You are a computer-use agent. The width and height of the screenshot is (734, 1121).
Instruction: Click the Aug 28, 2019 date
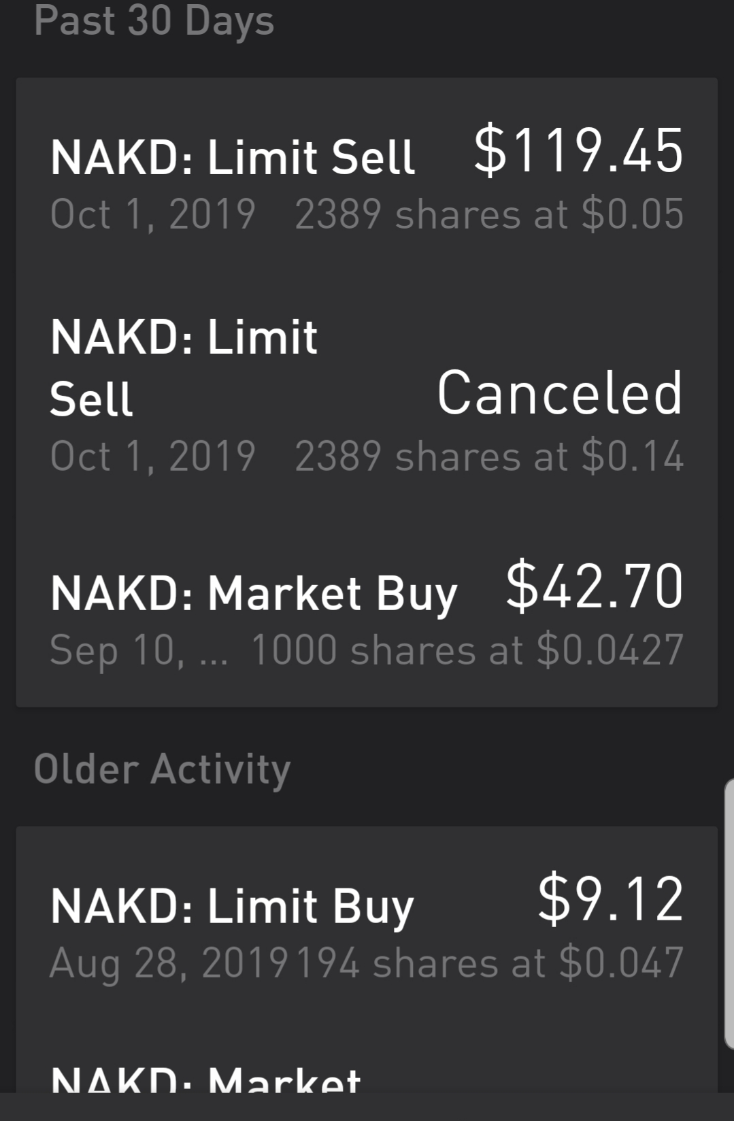(169, 963)
